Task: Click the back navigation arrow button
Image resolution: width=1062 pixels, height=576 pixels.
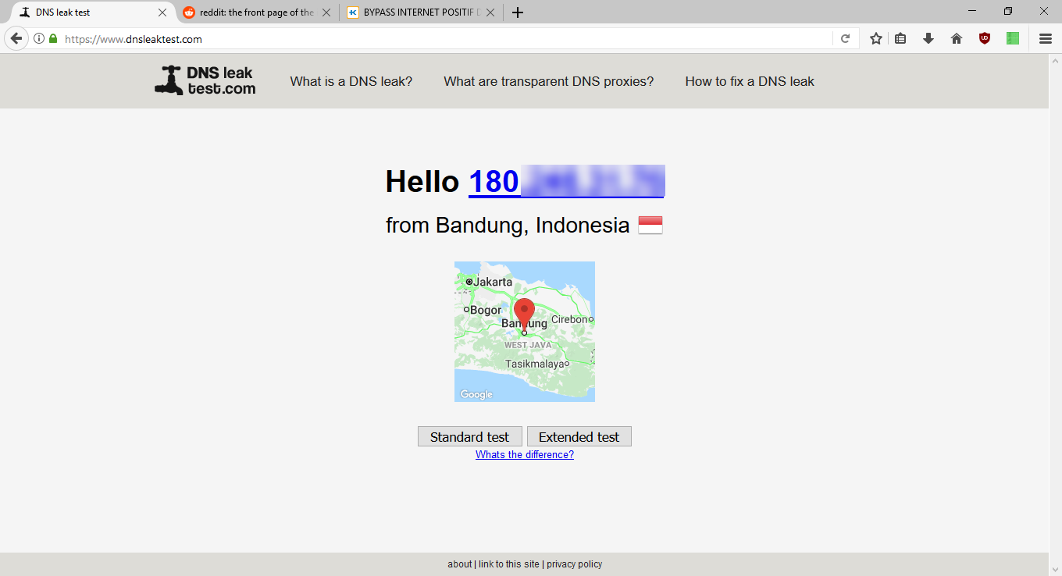Action: pos(16,38)
